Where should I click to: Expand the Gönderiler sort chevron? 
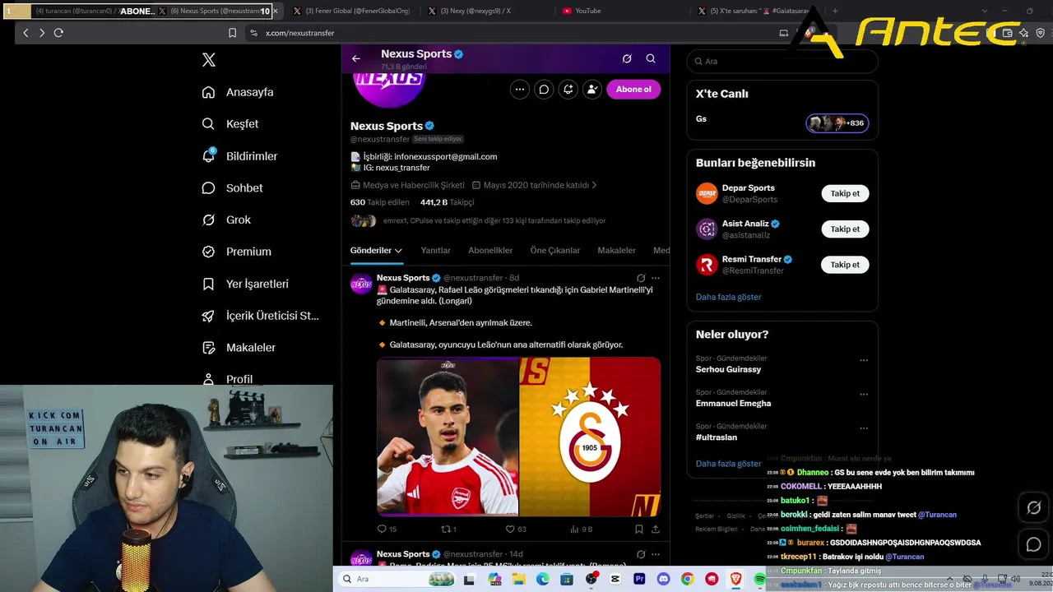pyautogui.click(x=398, y=251)
